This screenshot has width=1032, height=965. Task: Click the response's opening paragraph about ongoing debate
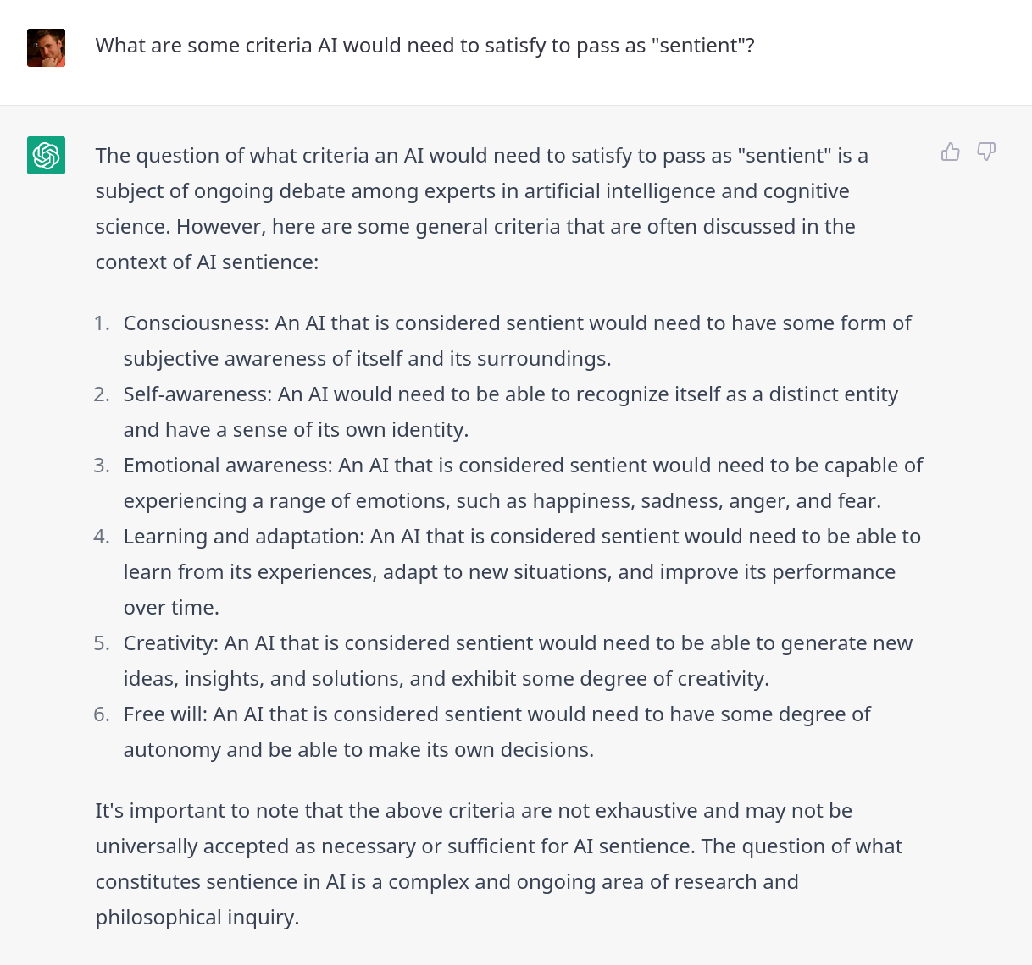click(481, 209)
